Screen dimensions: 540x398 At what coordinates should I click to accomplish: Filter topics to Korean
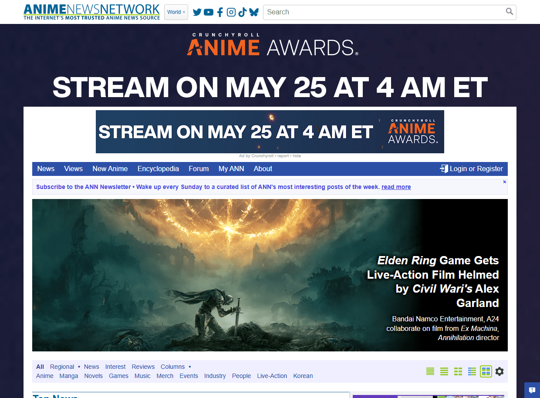click(303, 376)
